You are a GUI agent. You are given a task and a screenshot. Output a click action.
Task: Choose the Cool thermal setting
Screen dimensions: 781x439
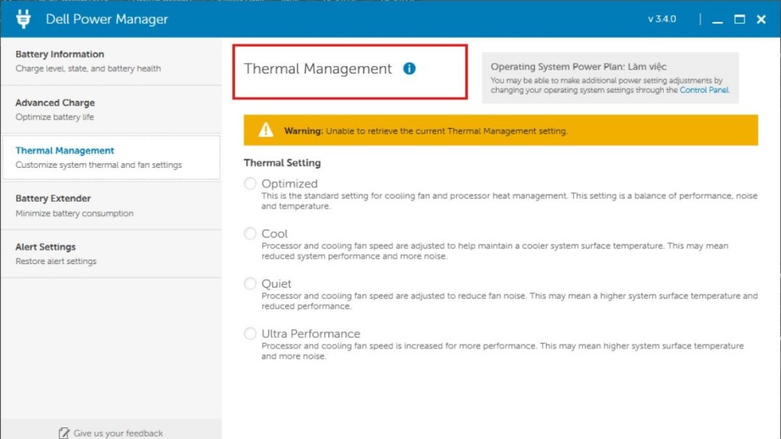click(x=250, y=234)
